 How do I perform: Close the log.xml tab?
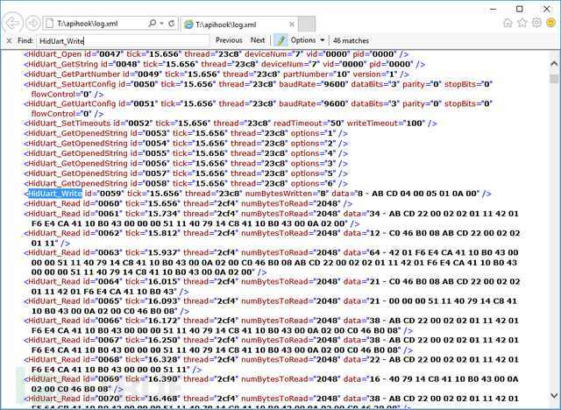(x=292, y=25)
